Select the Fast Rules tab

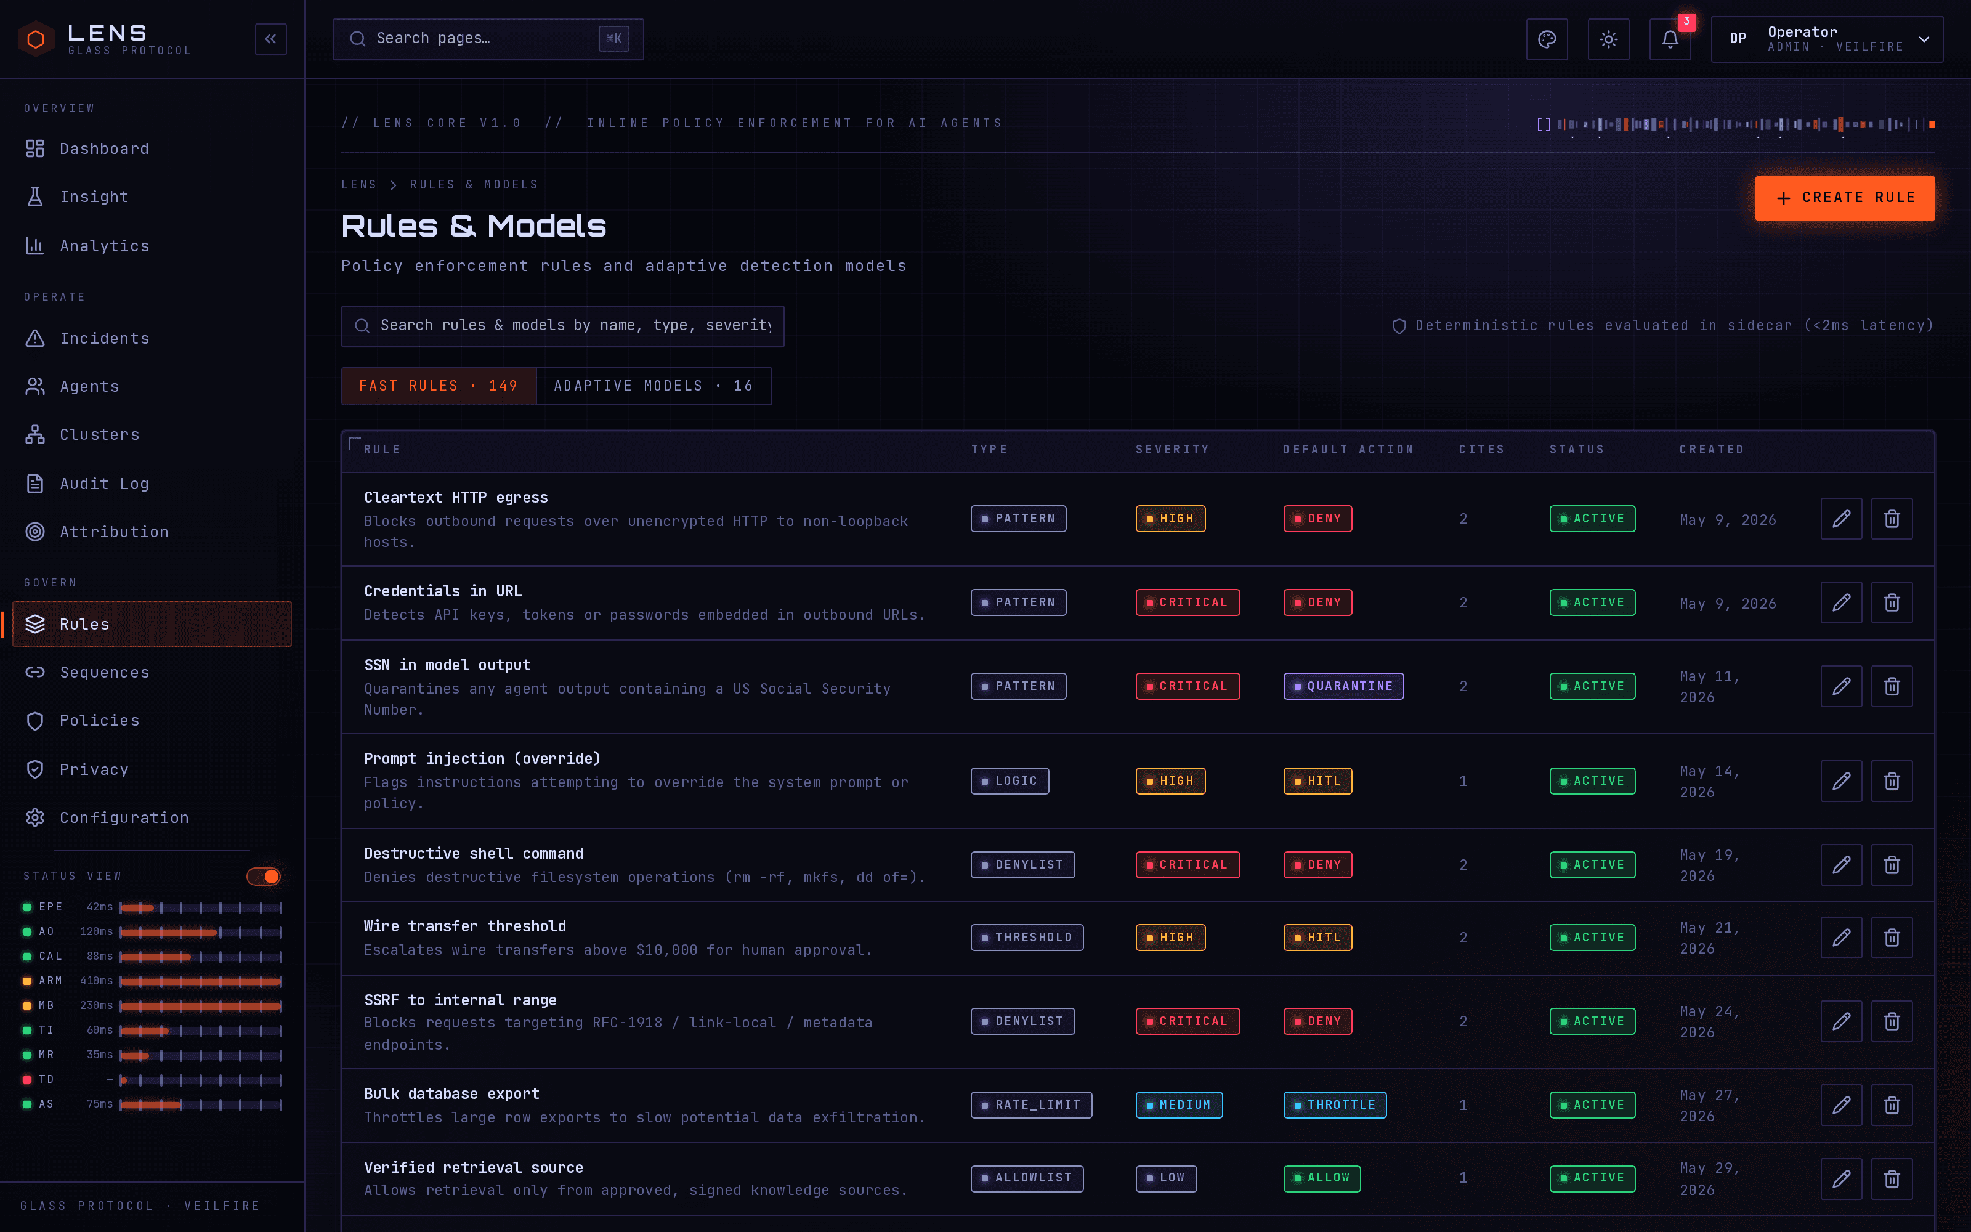click(x=439, y=386)
